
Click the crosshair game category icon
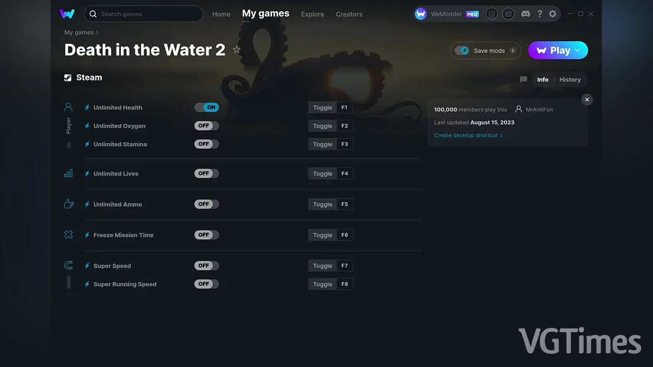[69, 235]
